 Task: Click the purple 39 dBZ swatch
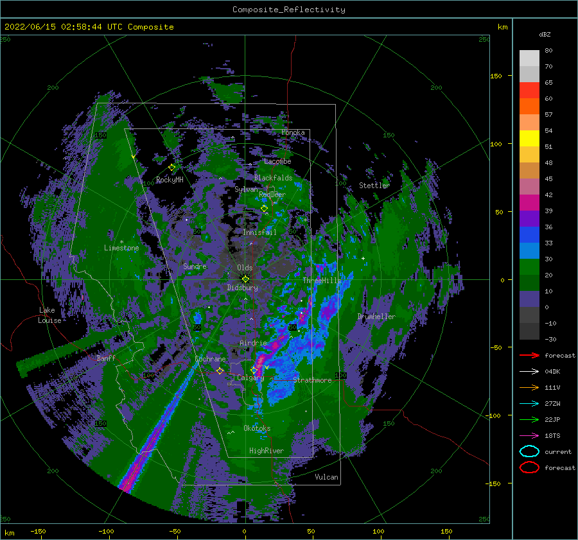(529, 218)
